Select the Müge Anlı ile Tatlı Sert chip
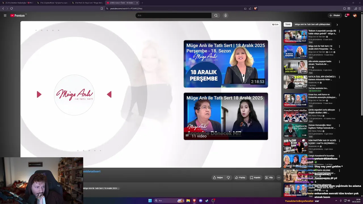 pos(312,25)
